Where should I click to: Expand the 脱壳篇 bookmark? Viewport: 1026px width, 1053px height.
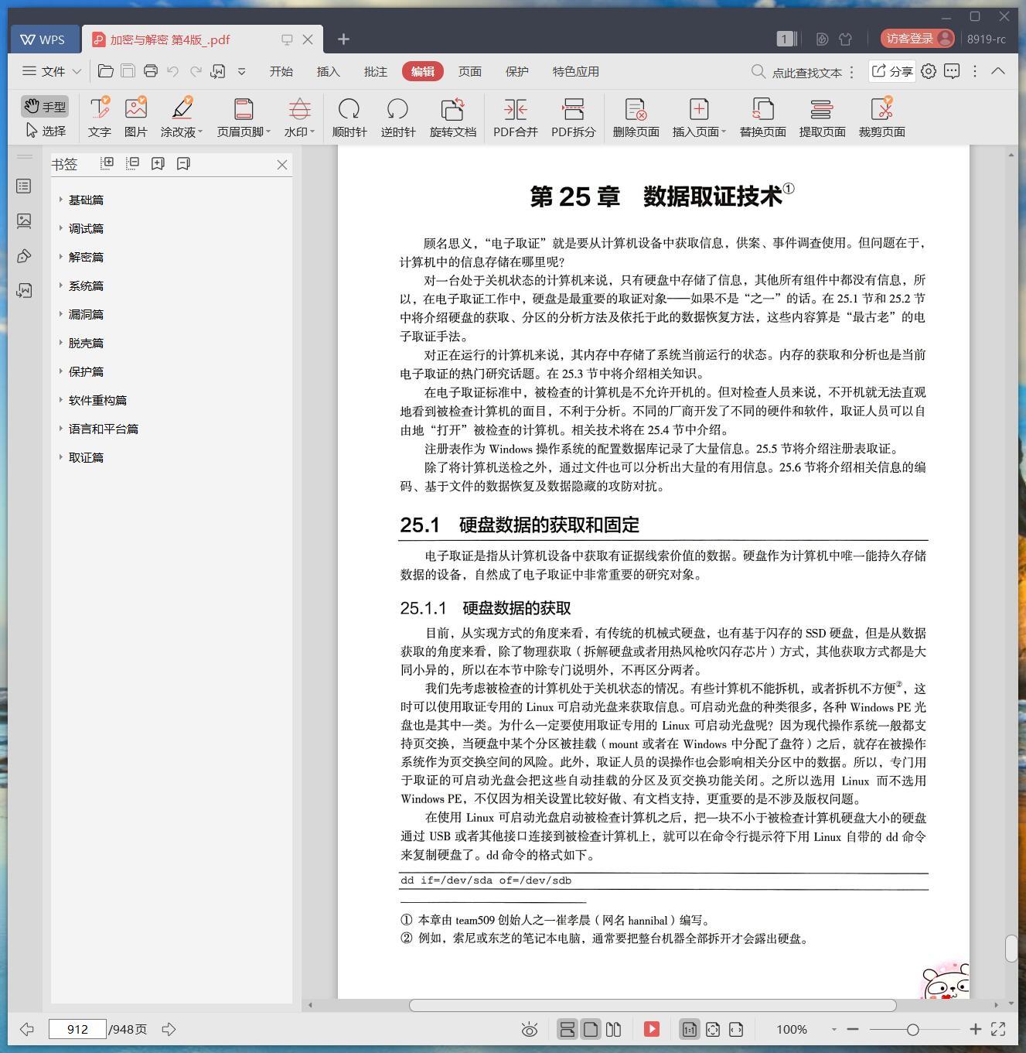(x=61, y=343)
